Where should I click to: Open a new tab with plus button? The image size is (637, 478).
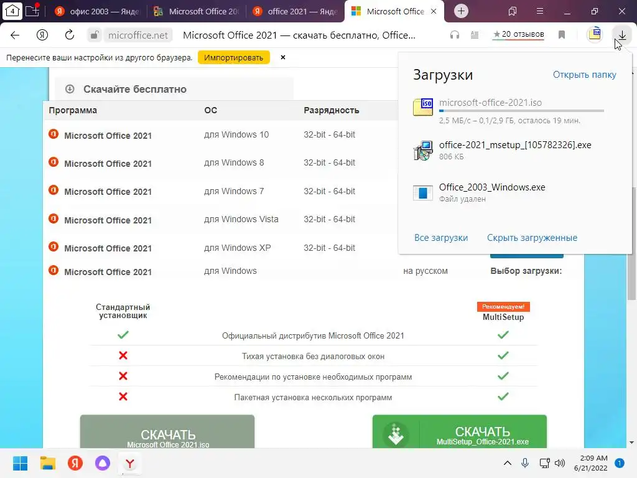461,11
